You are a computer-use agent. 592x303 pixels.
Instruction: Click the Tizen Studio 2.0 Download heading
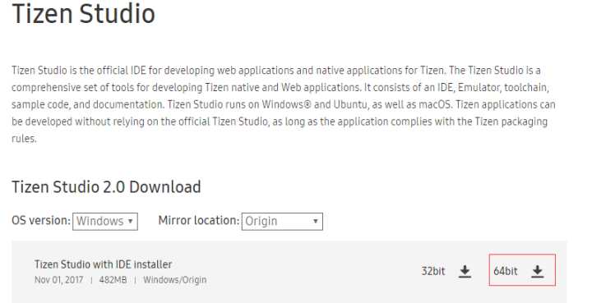point(106,187)
